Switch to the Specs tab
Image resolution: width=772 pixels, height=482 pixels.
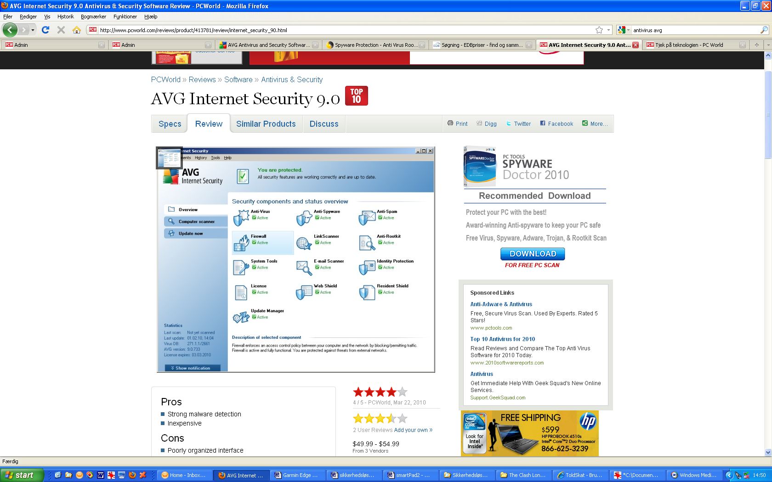170,124
